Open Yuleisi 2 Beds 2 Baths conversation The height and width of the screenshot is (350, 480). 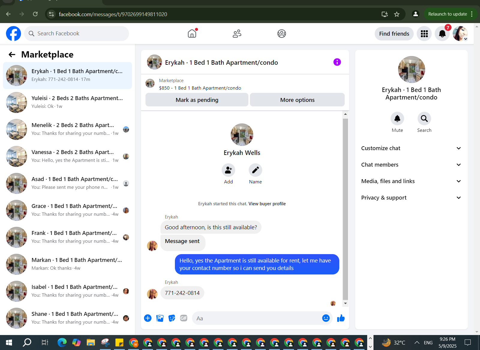click(x=67, y=102)
